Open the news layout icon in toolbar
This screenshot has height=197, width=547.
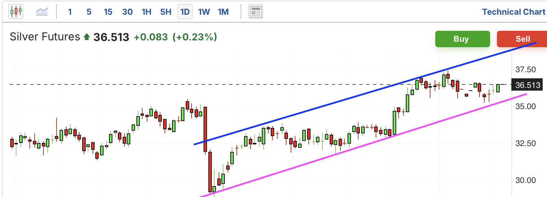pyautogui.click(x=256, y=12)
